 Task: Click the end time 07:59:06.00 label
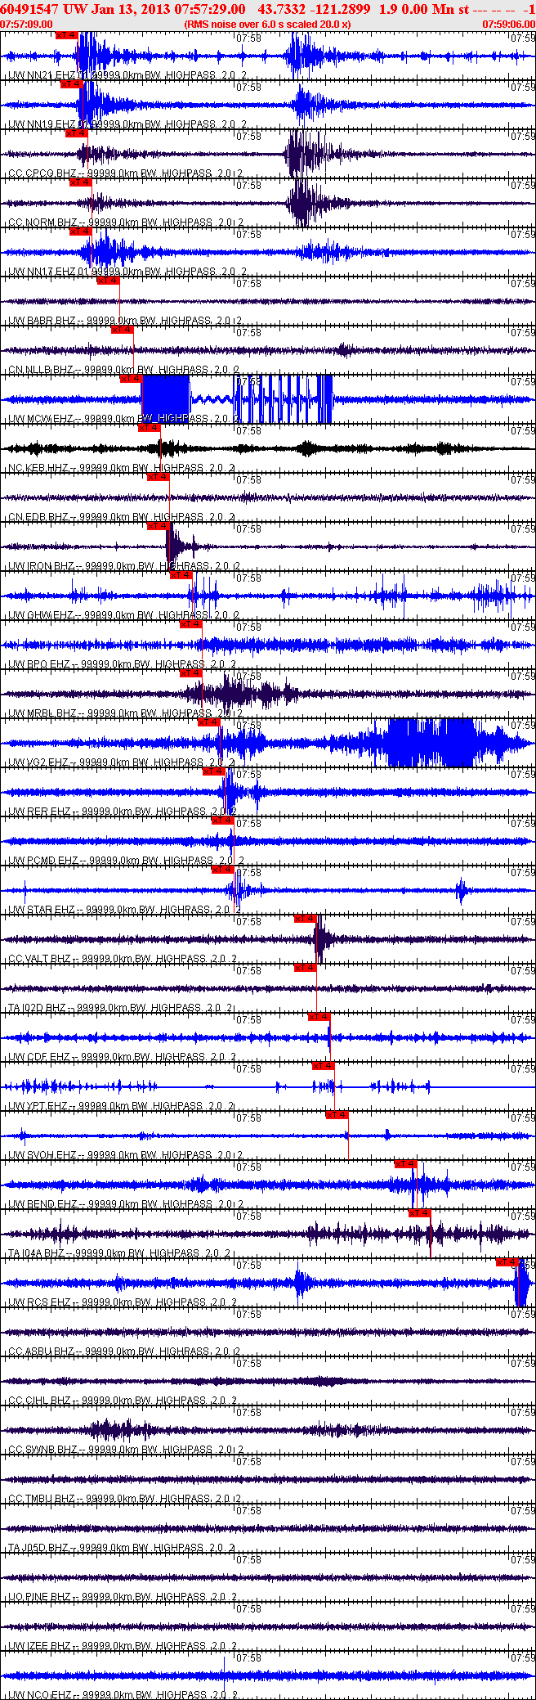(x=509, y=24)
